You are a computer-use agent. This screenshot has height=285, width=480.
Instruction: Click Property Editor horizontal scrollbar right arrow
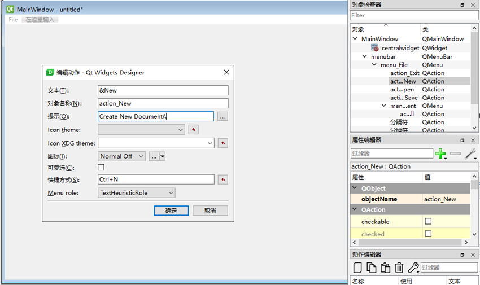pos(466,242)
